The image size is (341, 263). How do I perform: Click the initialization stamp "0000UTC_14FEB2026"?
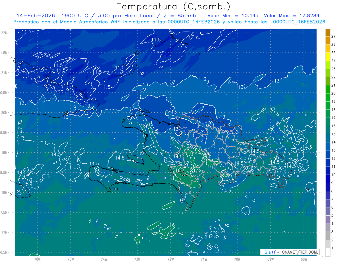(x=194, y=22)
